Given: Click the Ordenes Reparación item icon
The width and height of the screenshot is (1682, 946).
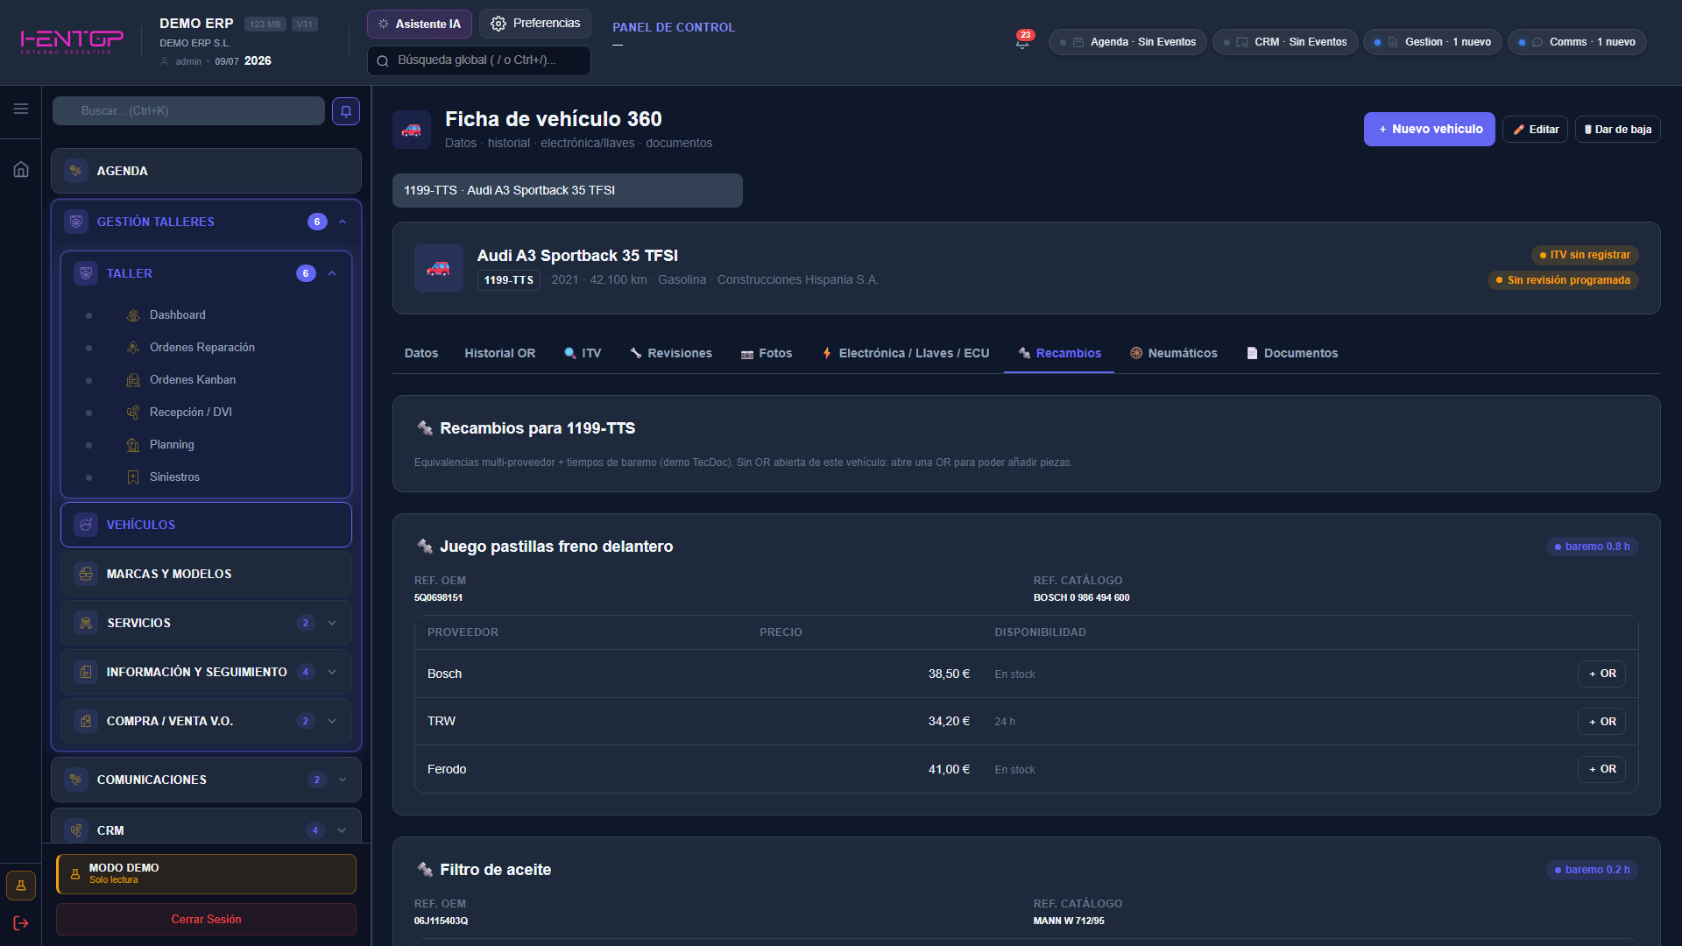Looking at the screenshot, I should tap(133, 348).
